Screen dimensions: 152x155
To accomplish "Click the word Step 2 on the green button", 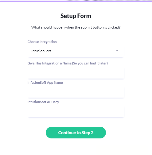I will click(x=88, y=133).
